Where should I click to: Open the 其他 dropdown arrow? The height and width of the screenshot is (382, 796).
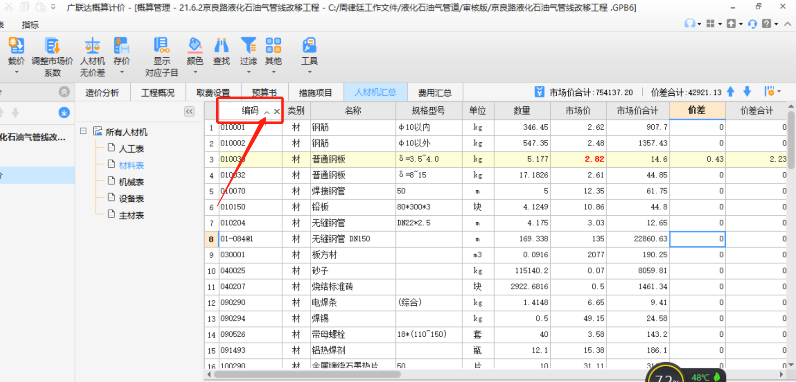click(273, 72)
